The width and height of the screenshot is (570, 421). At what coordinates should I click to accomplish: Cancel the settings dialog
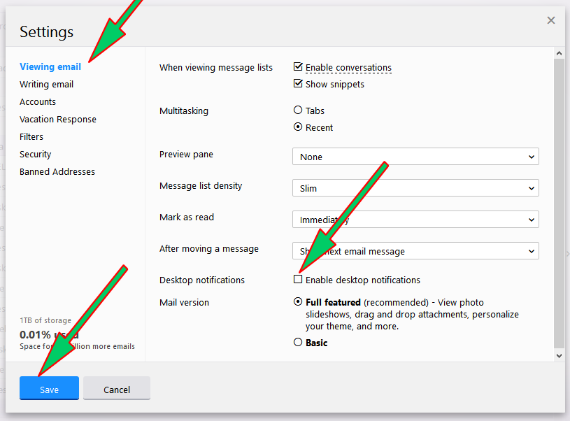click(117, 389)
